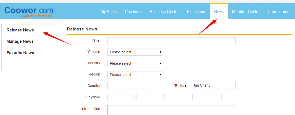295x115 pixels.
Task: Navigate to Exhibitions page
Action: click(196, 12)
